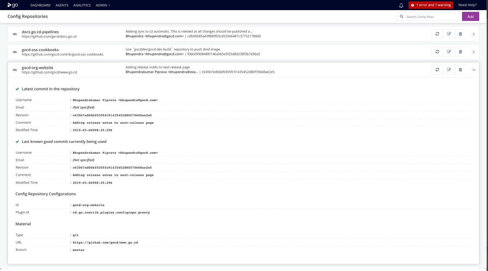
Task: Edit gocd-oss-cookbooks config repo
Action: coord(449,52)
